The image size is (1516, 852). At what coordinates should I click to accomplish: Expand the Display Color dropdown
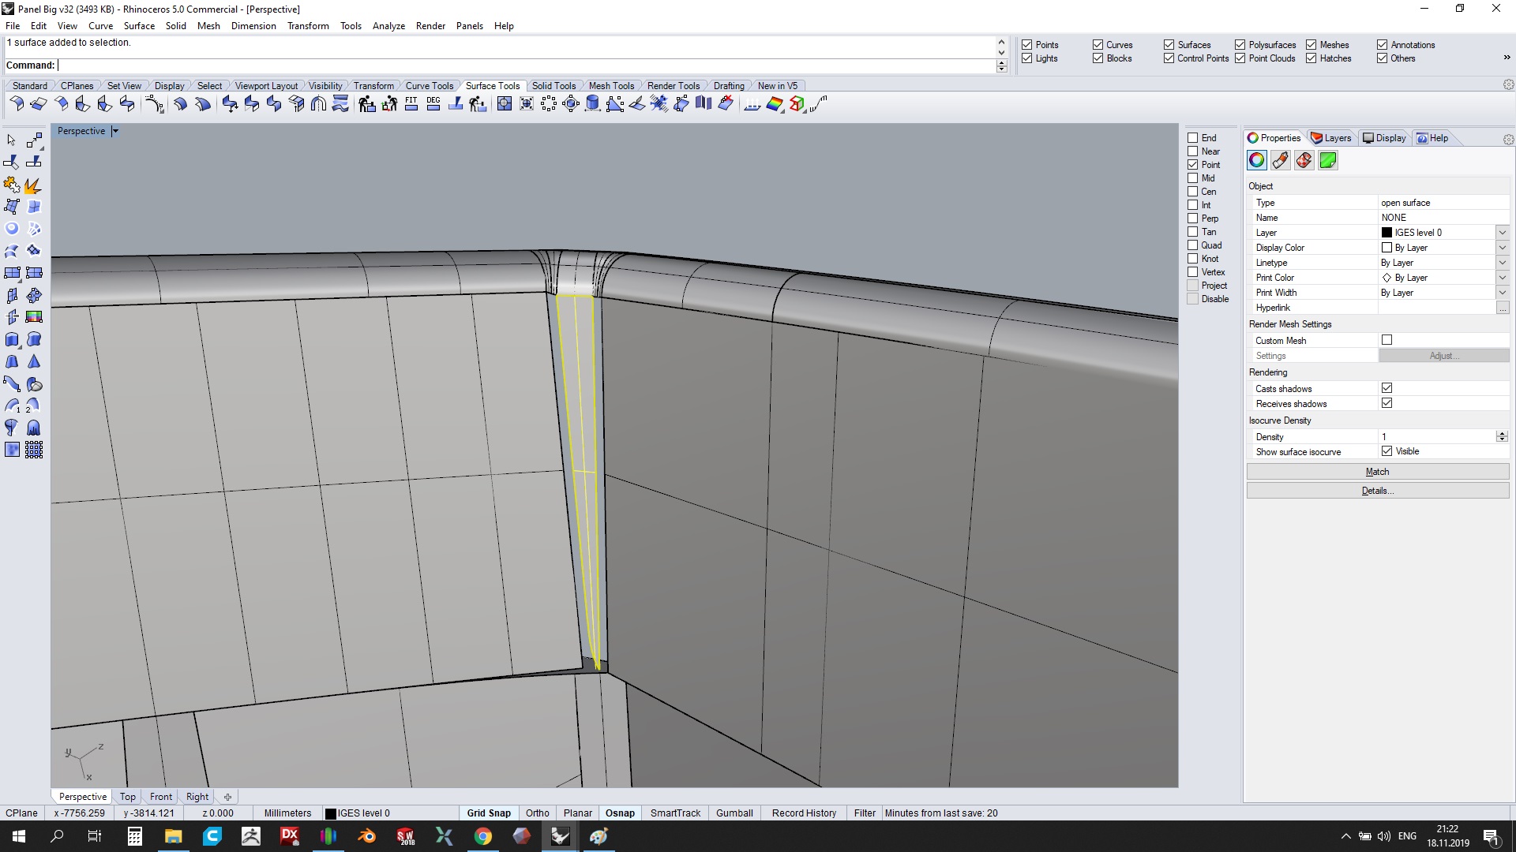tap(1502, 248)
